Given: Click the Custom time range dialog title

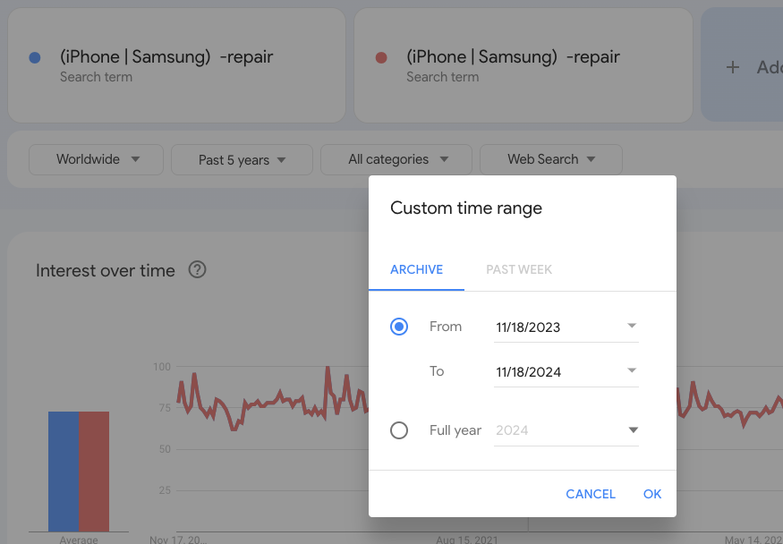Looking at the screenshot, I should click(x=466, y=208).
